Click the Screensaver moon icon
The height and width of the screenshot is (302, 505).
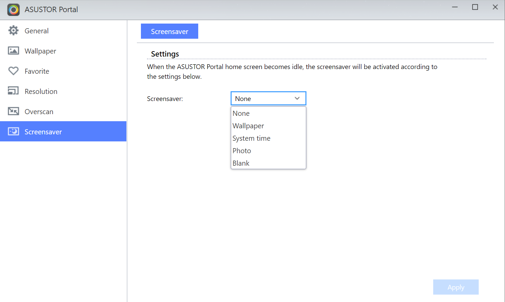point(13,131)
